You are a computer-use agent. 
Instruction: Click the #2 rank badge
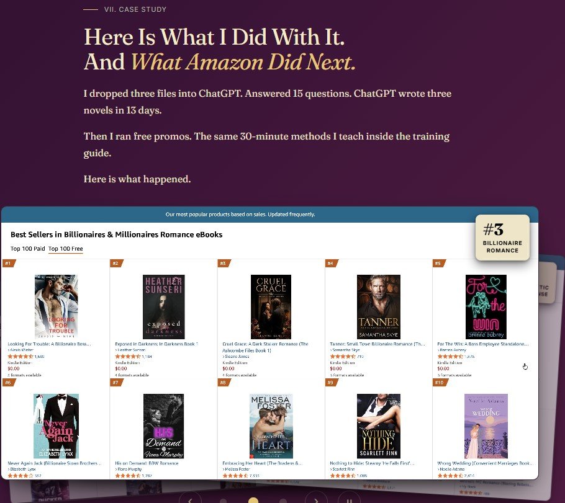(116, 263)
